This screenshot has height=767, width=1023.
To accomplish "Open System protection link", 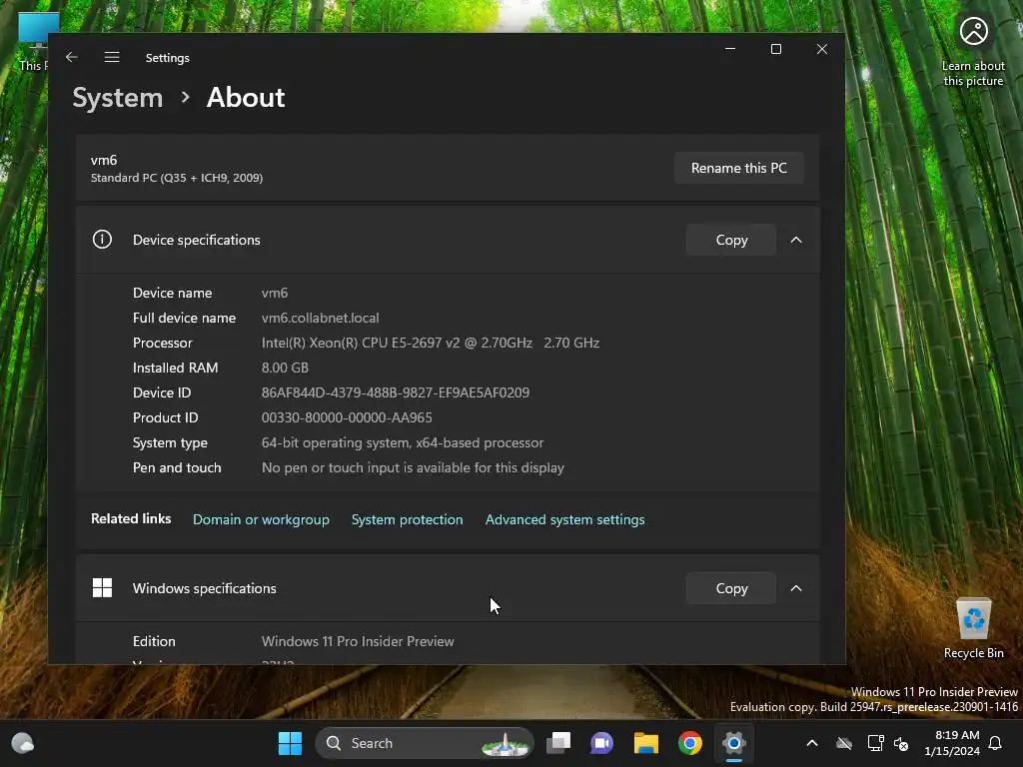I will [408, 519].
